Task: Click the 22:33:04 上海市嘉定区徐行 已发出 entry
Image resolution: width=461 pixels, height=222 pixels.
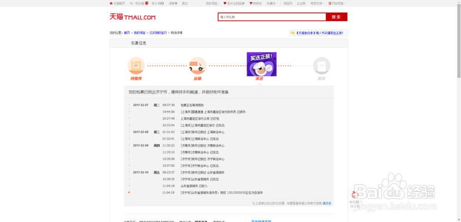Action: 202,125
